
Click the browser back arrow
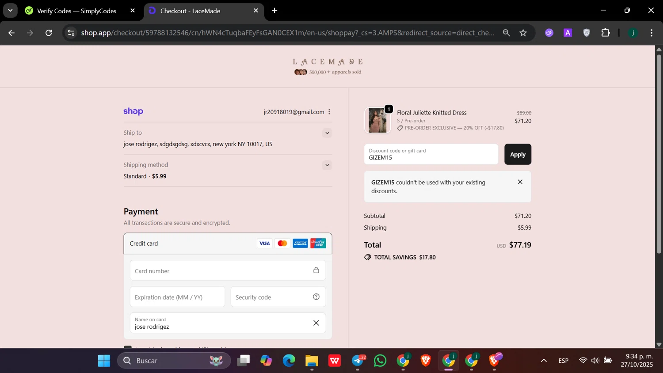pyautogui.click(x=11, y=33)
